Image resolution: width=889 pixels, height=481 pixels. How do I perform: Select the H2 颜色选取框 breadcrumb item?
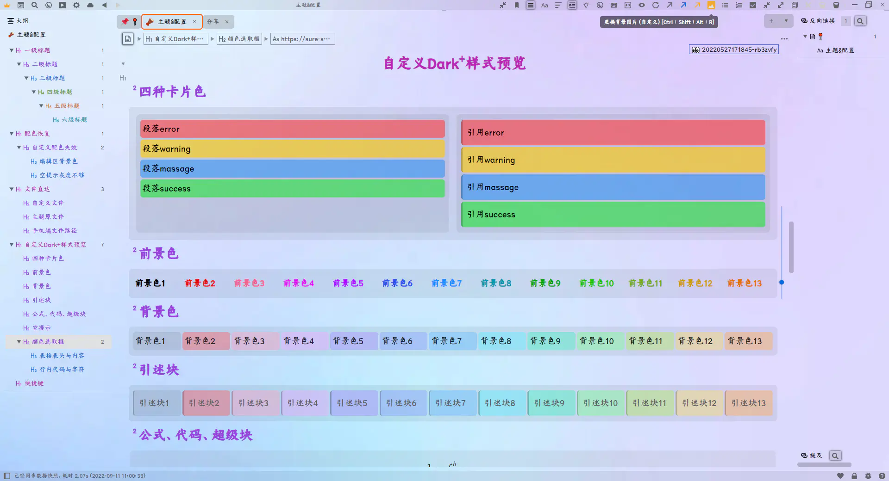(239, 39)
